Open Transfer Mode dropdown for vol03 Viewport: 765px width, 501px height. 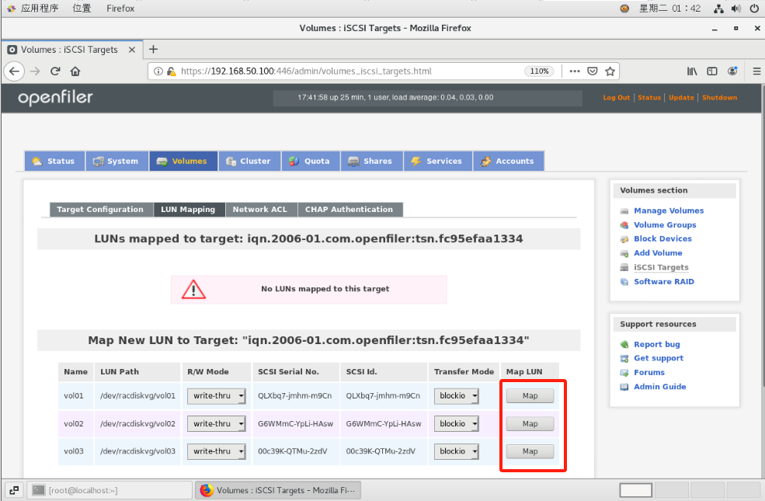click(x=456, y=451)
